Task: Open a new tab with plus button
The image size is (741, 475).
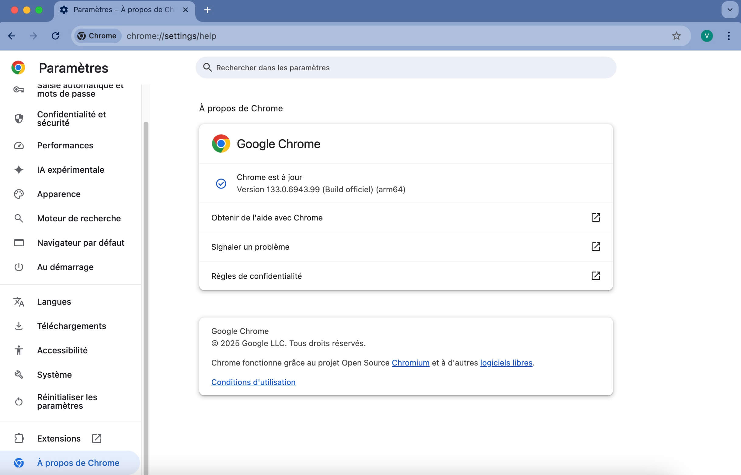Action: point(207,10)
